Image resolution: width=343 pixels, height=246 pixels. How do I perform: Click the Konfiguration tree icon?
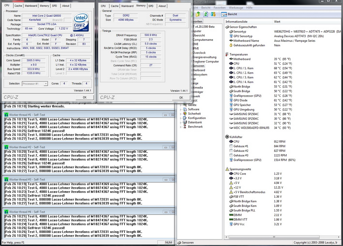pos(185,118)
